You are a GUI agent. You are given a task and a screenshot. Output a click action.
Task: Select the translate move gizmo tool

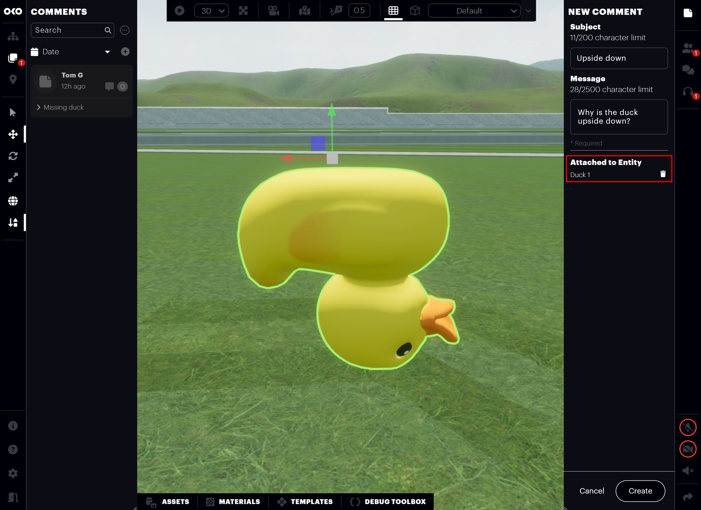(x=13, y=134)
